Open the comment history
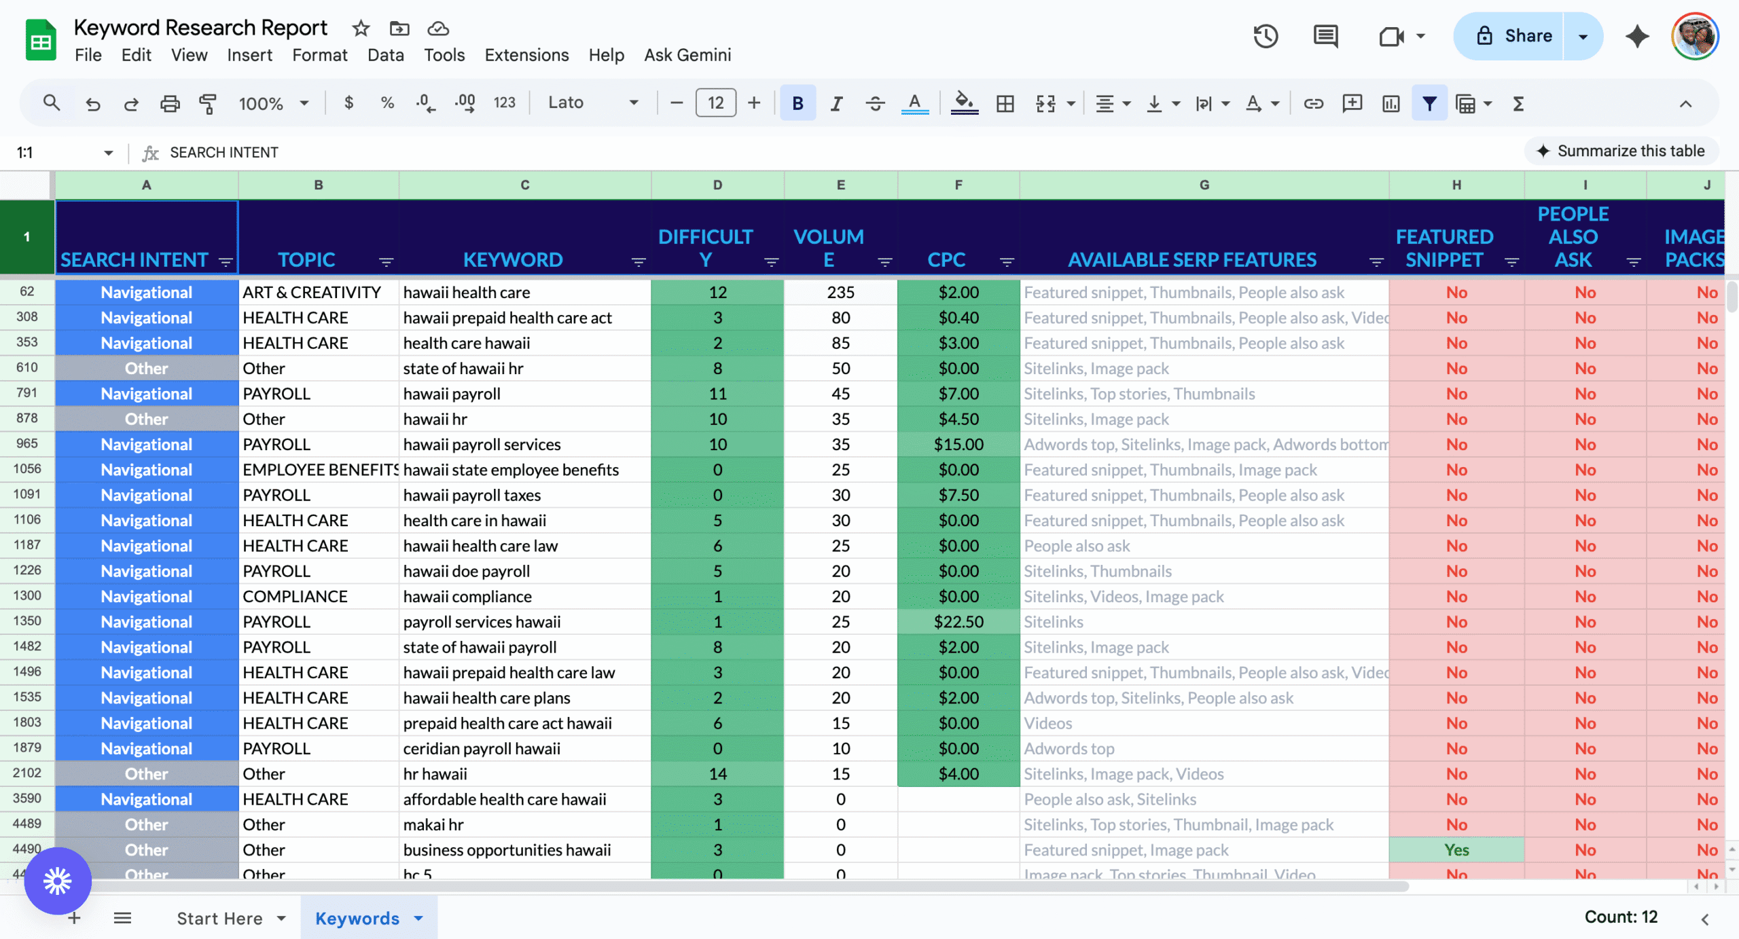This screenshot has height=939, width=1739. pyautogui.click(x=1325, y=36)
